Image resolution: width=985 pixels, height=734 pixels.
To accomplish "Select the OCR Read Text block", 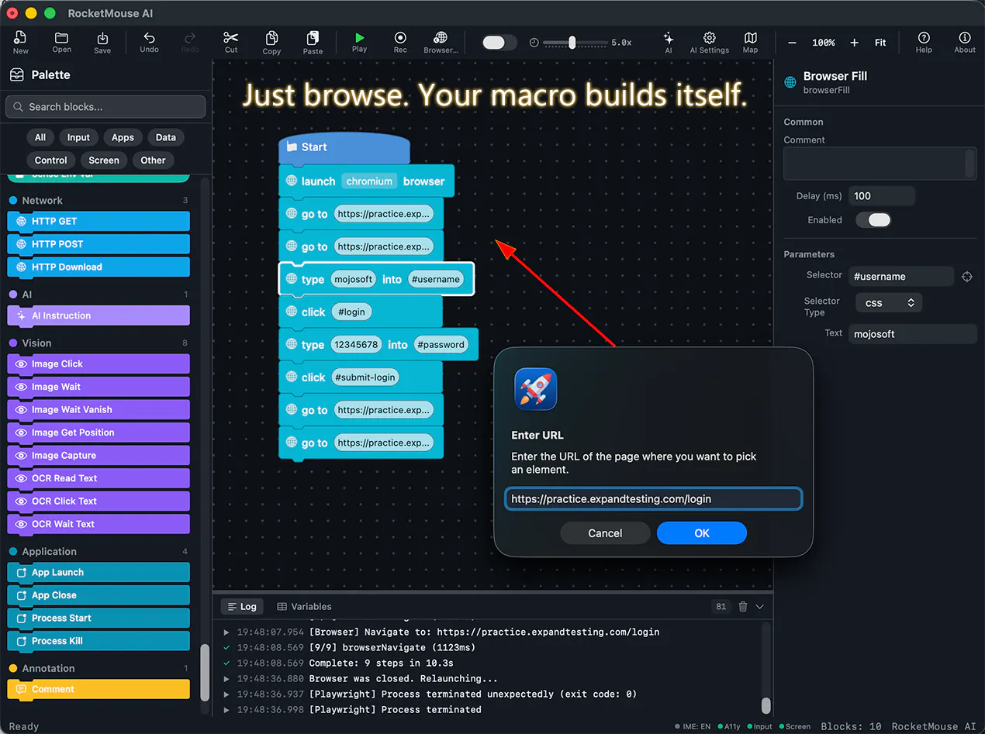I will (x=98, y=478).
